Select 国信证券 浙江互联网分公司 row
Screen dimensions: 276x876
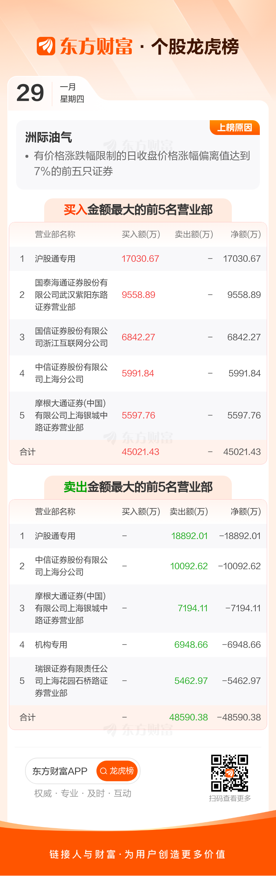71,337
